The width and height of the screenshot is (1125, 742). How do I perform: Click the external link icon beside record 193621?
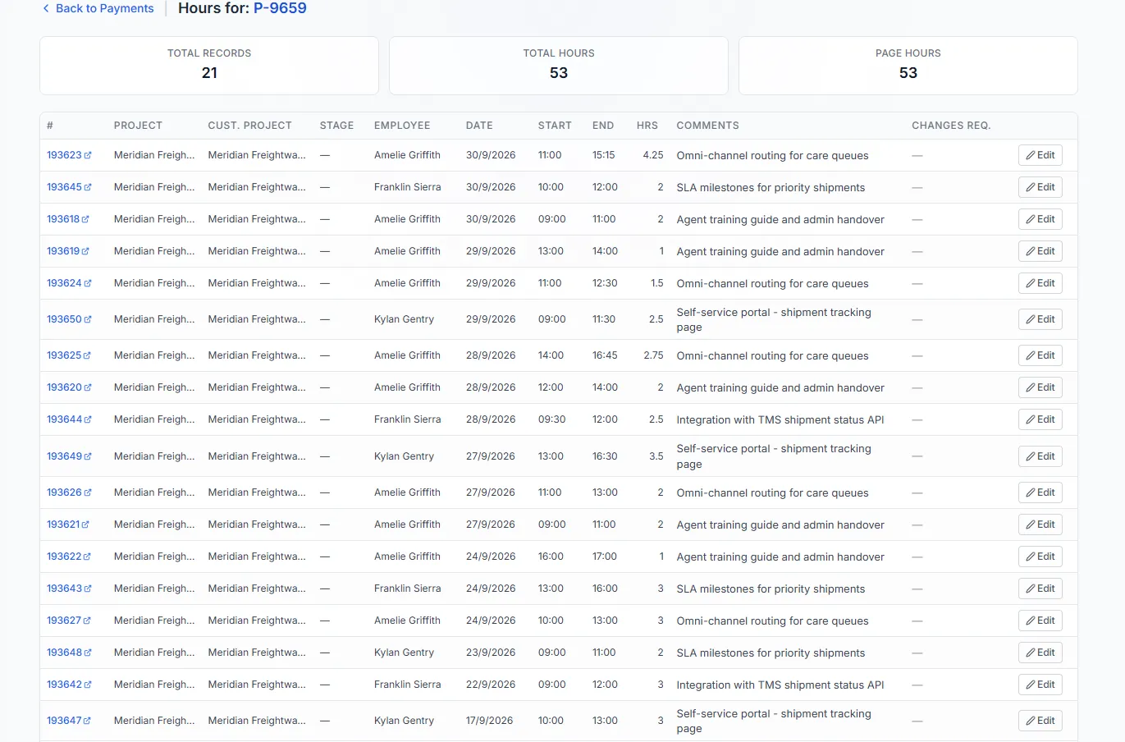pyautogui.click(x=85, y=524)
